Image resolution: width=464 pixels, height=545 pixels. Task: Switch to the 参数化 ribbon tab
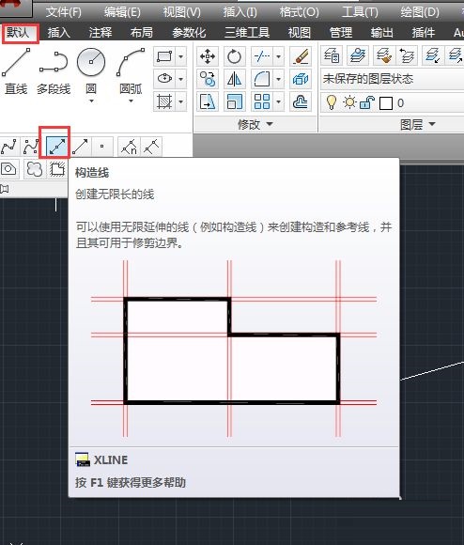(x=189, y=32)
